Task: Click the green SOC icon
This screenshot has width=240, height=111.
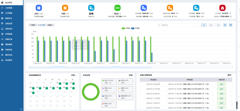Action: point(117,8)
